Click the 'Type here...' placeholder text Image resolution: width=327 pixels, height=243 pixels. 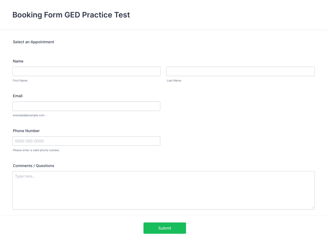click(25, 176)
